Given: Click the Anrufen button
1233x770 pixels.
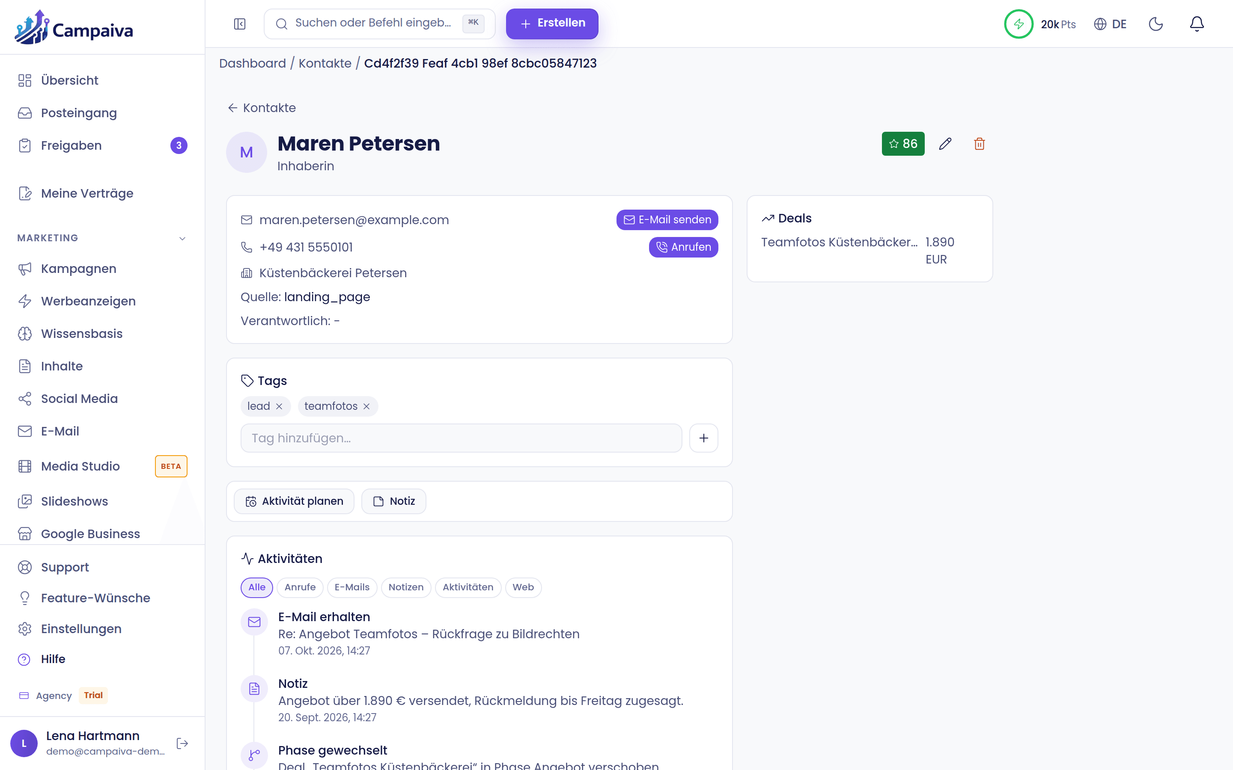Looking at the screenshot, I should click(x=683, y=247).
